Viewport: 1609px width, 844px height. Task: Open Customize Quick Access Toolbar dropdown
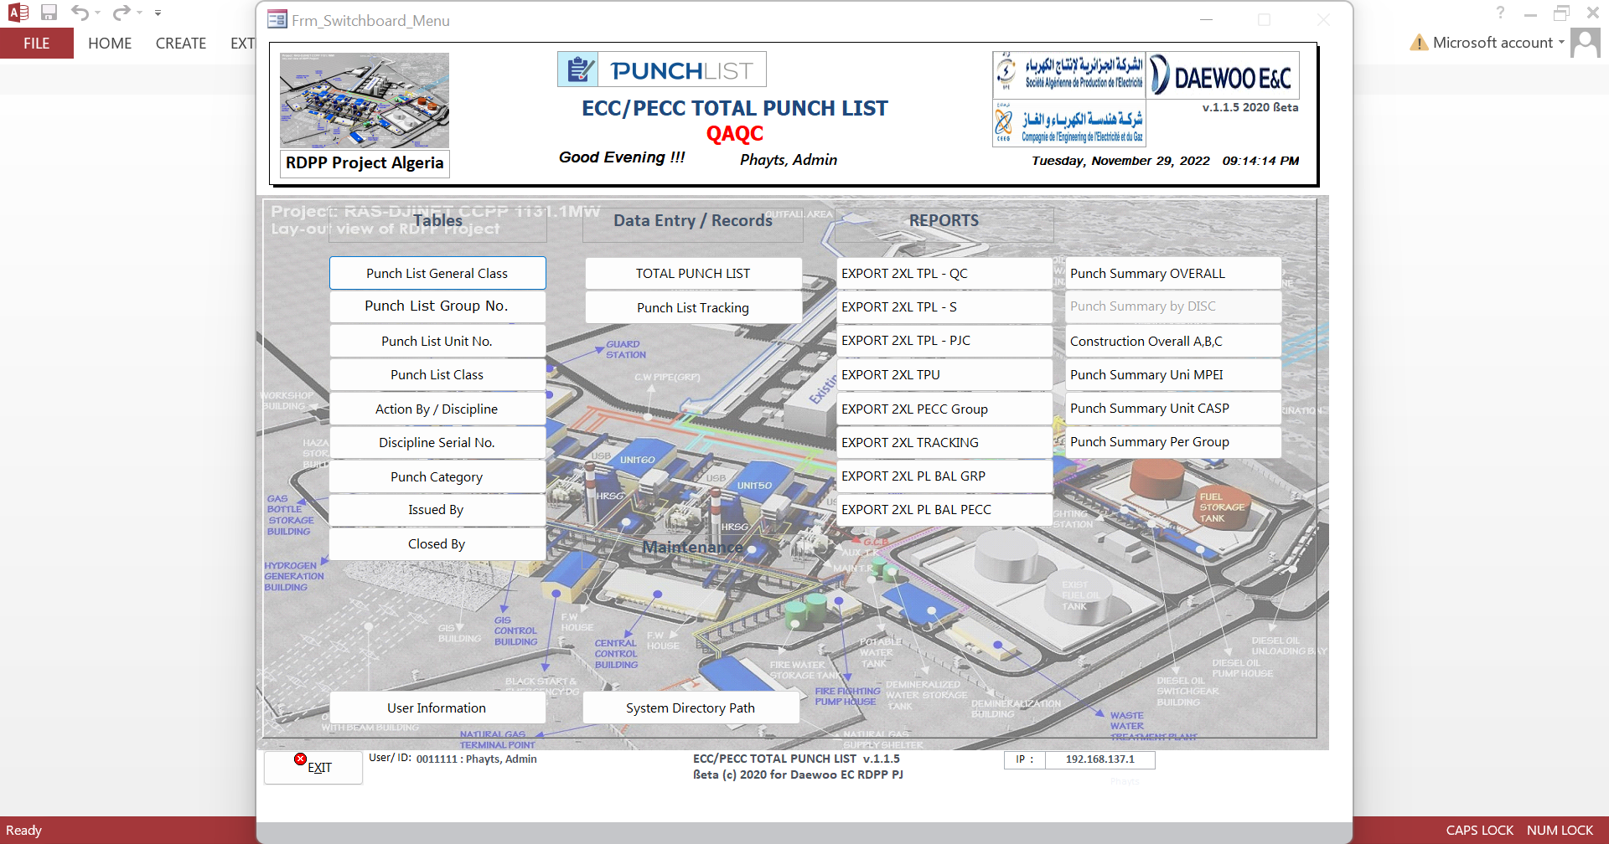[158, 13]
